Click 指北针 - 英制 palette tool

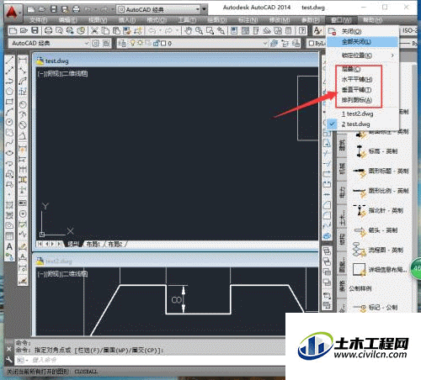coord(378,210)
